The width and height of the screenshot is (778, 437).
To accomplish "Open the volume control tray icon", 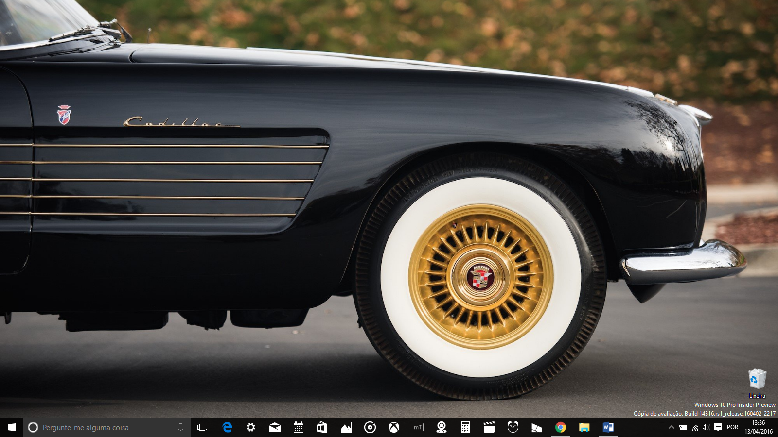I will coord(706,427).
